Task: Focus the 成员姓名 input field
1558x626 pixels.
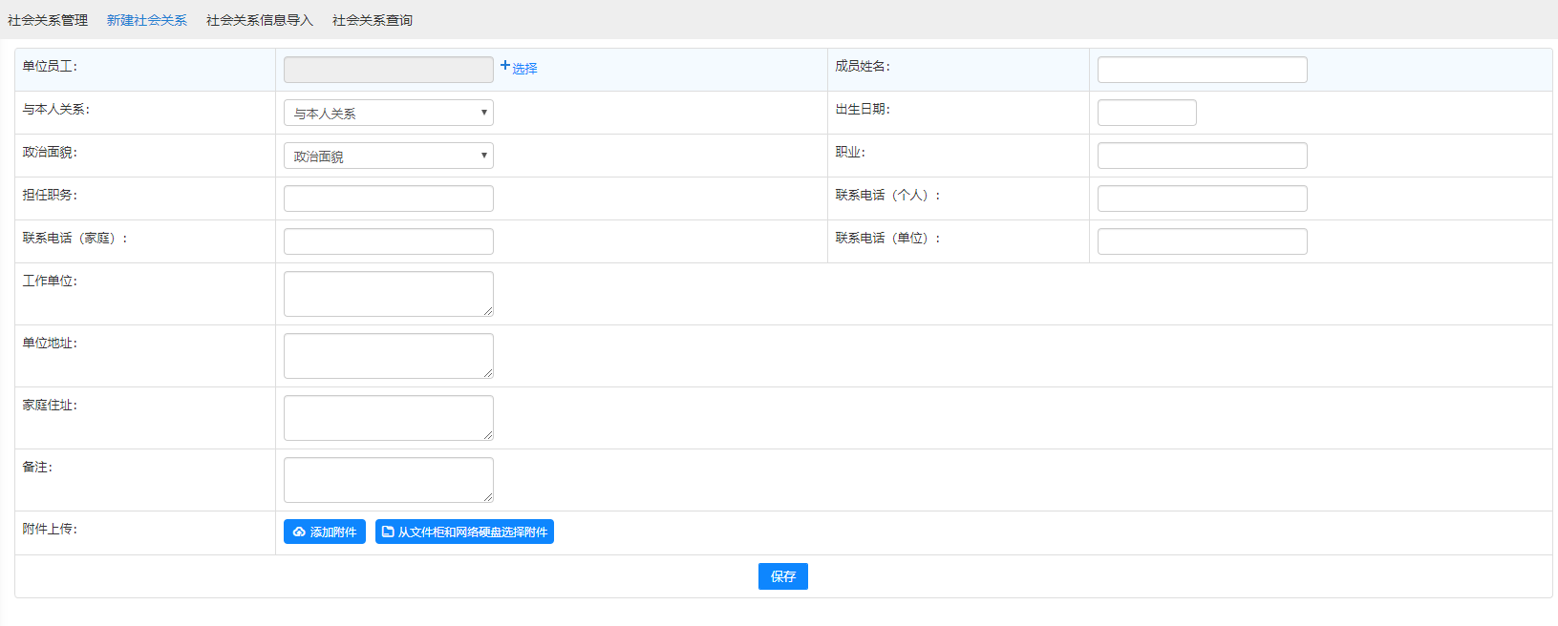Action: pyautogui.click(x=1202, y=70)
